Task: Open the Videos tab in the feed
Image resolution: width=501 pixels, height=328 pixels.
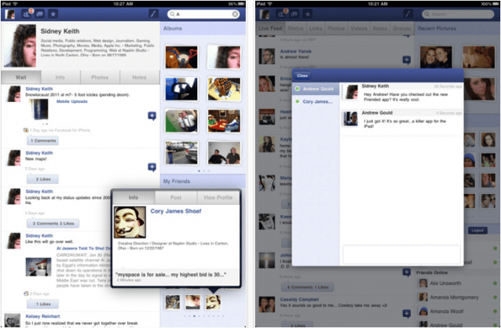Action: [359, 28]
